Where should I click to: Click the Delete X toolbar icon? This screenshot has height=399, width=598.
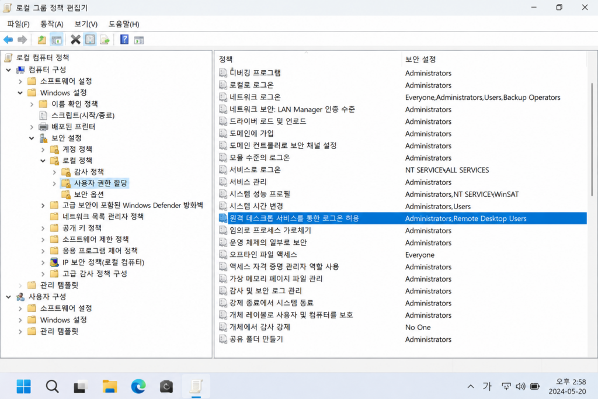(x=75, y=40)
